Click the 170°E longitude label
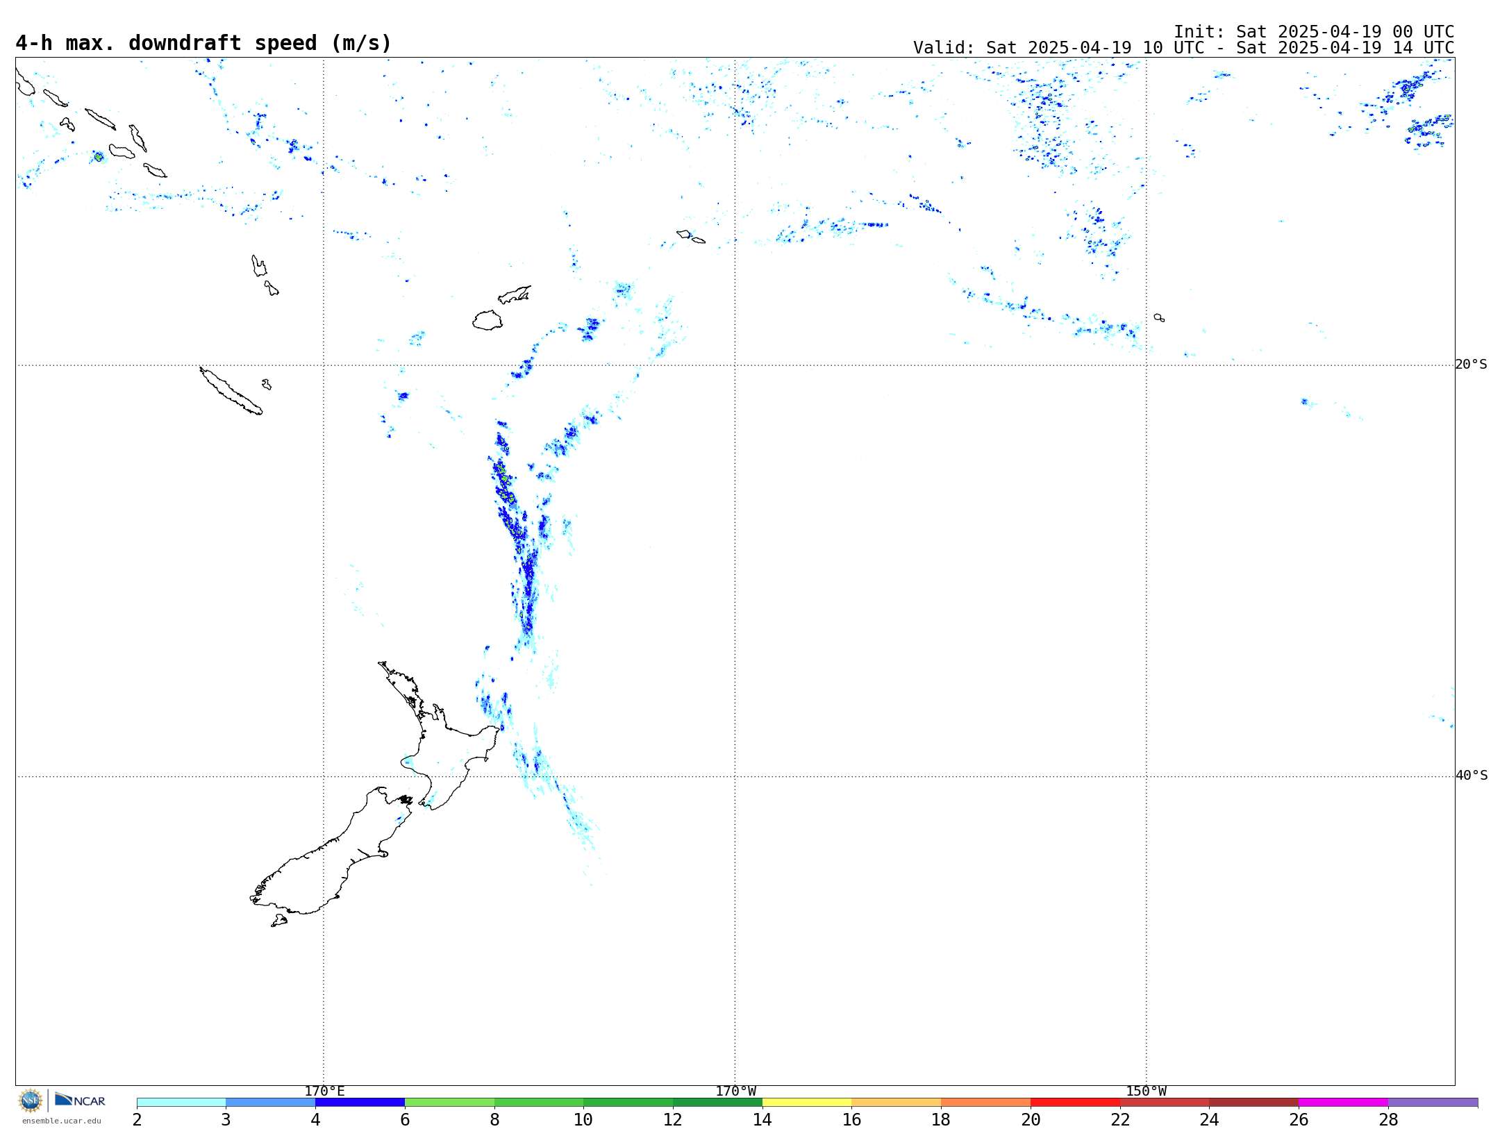The image size is (1500, 1129). click(x=324, y=1091)
